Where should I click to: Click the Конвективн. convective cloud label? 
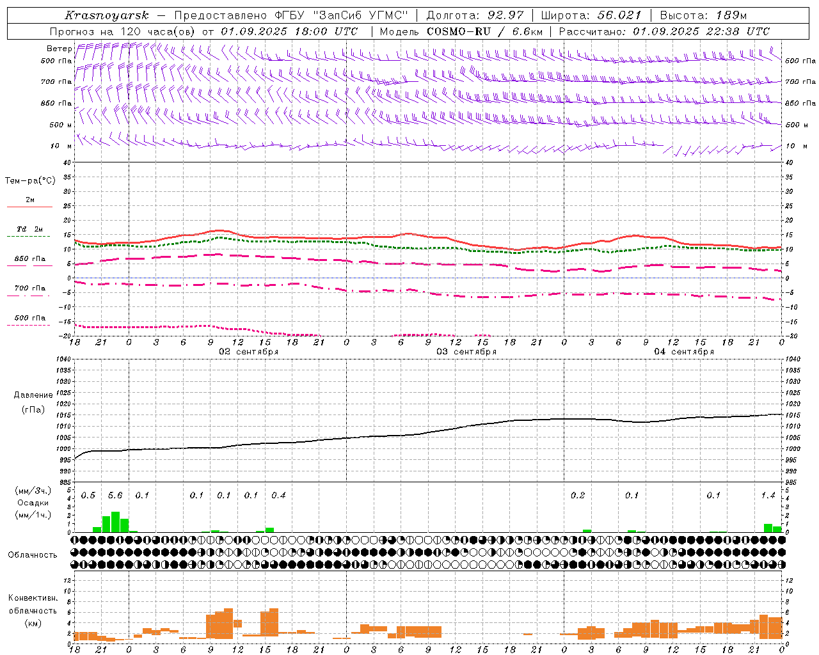[x=33, y=598]
